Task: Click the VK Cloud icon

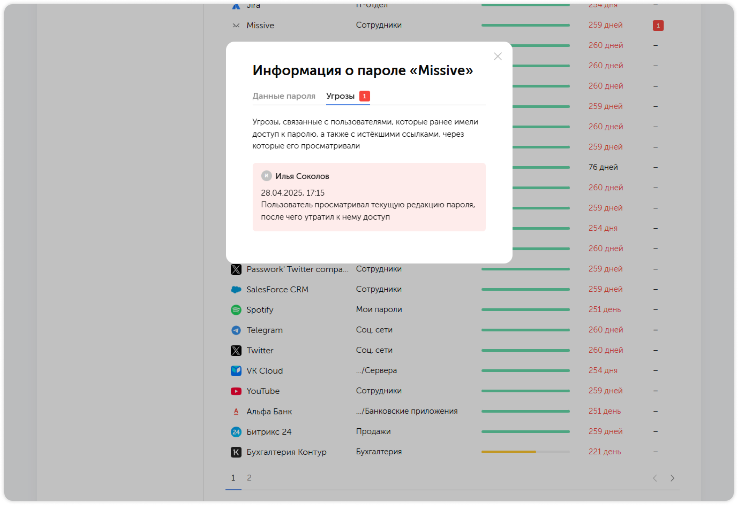Action: 236,371
